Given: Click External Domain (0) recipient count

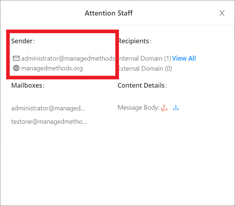Looking at the screenshot, I should (x=145, y=68).
